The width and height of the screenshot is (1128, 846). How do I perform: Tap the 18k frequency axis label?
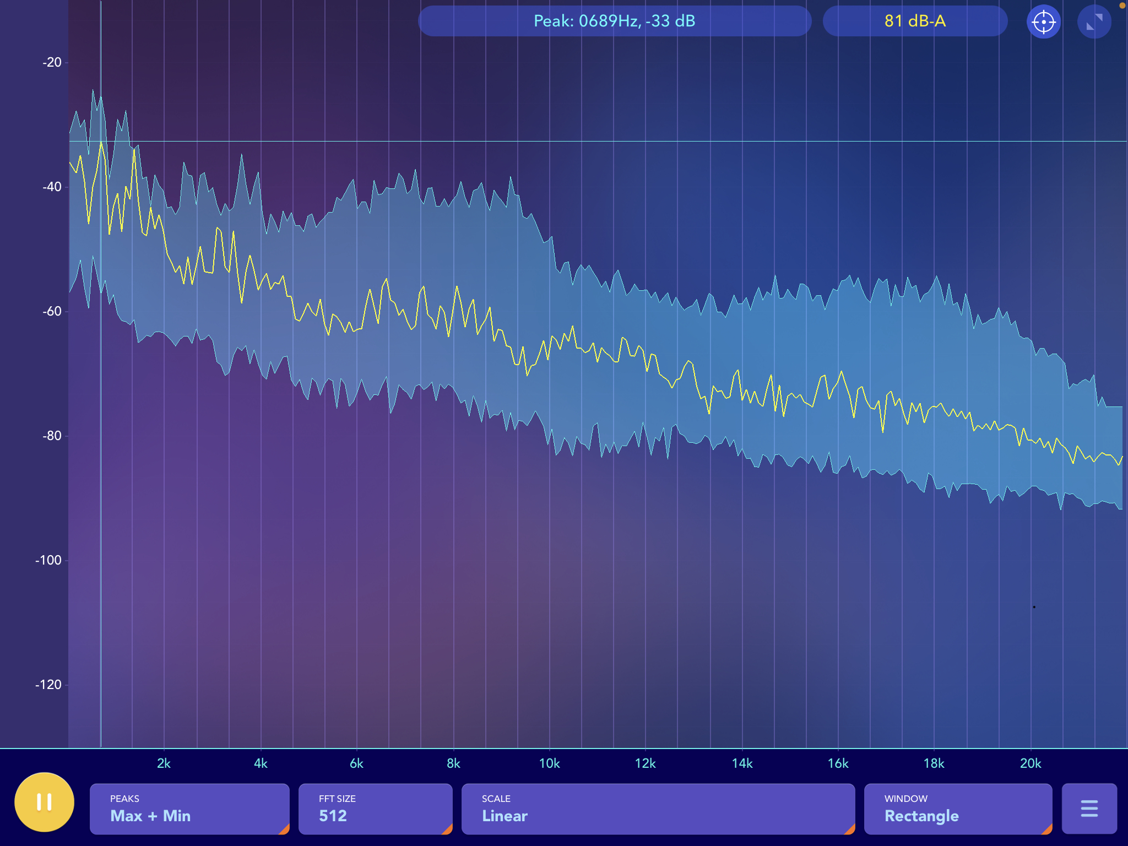coord(934,763)
